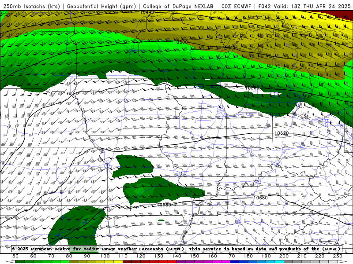Click the 80 value on the legend
This screenshot has width=353, height=264.
[69, 256]
